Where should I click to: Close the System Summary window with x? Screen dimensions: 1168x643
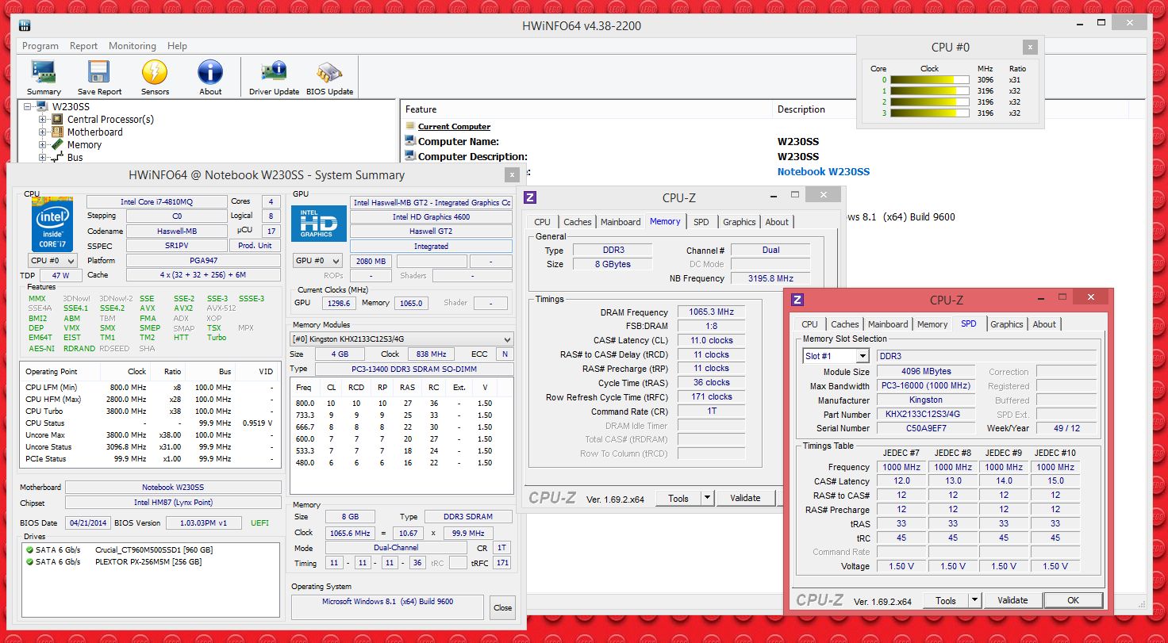tap(513, 175)
